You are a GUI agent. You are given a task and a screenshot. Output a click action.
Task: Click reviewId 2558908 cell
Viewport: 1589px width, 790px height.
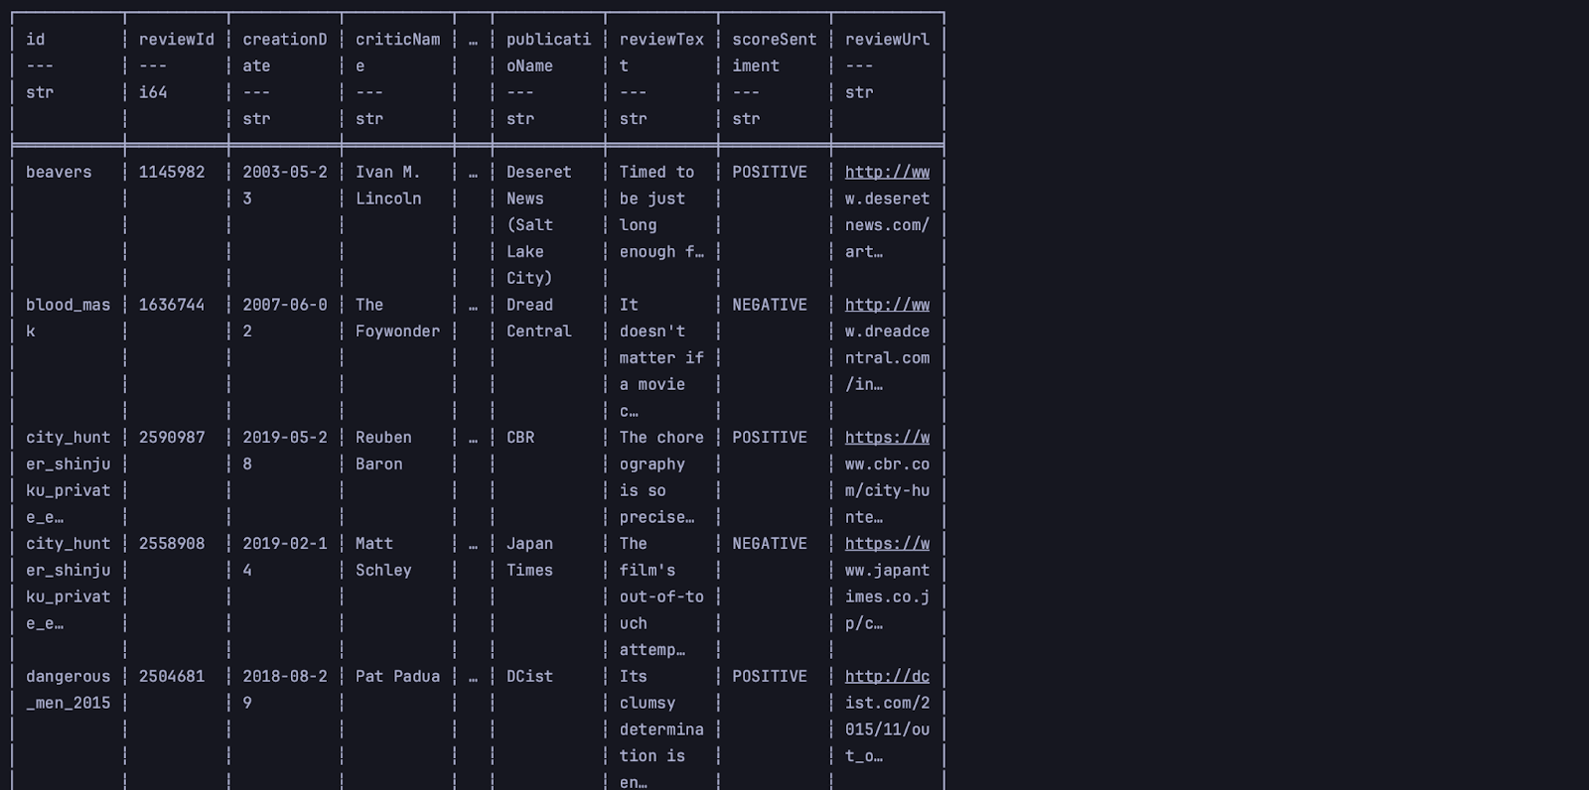pos(172,544)
